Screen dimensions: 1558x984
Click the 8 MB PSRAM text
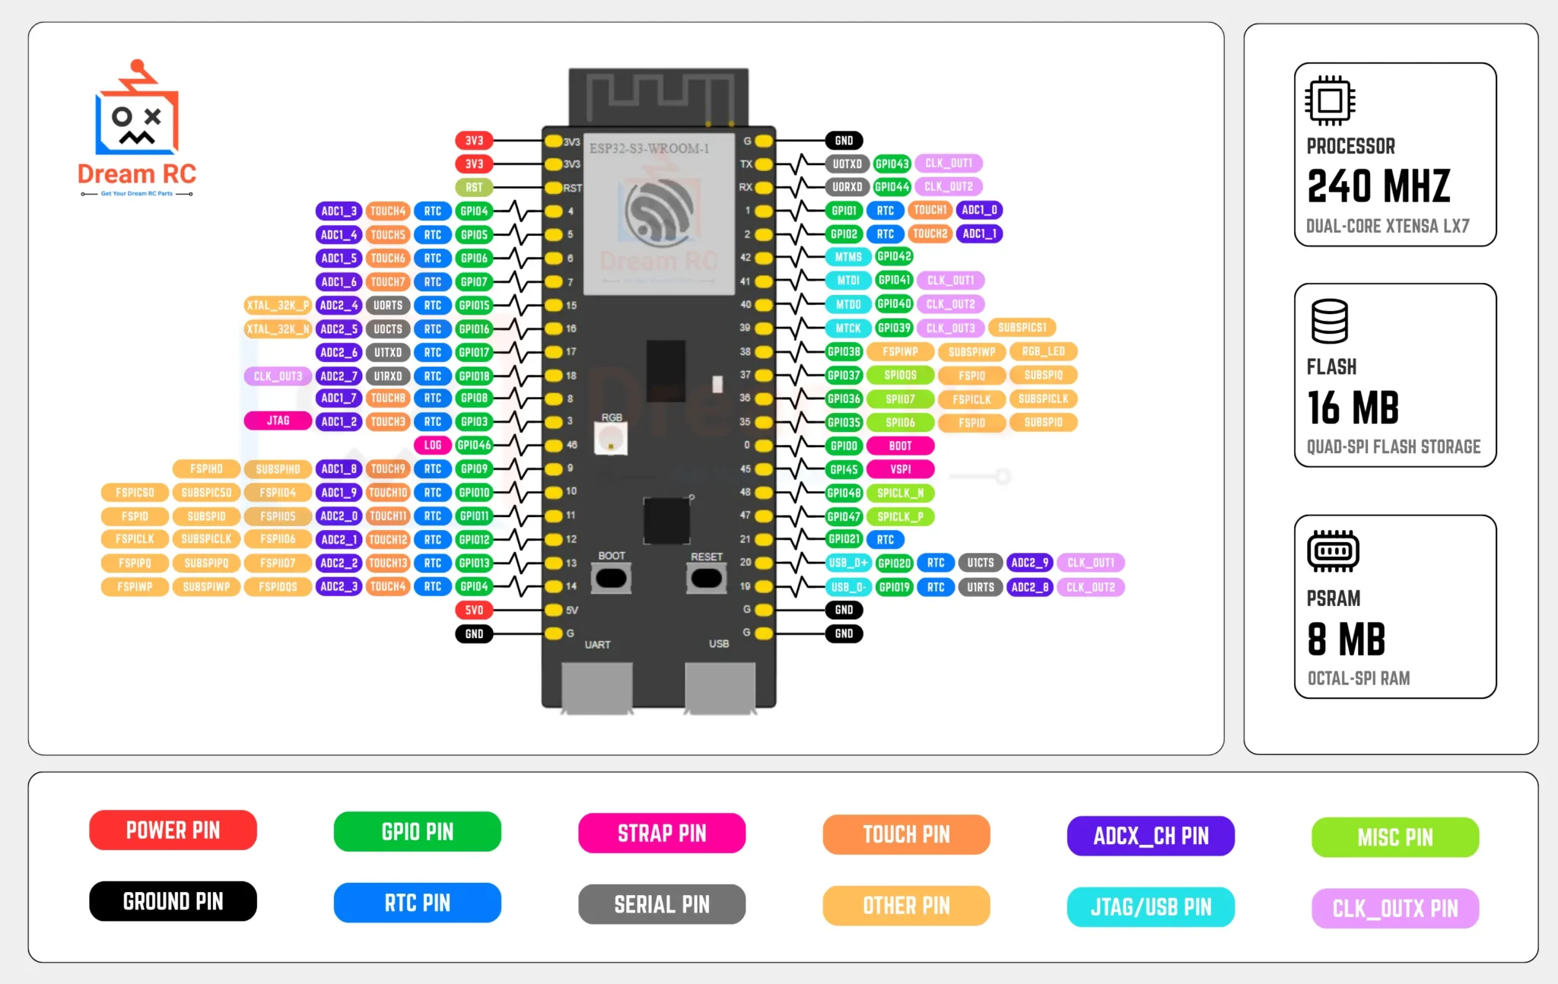pyautogui.click(x=1346, y=640)
